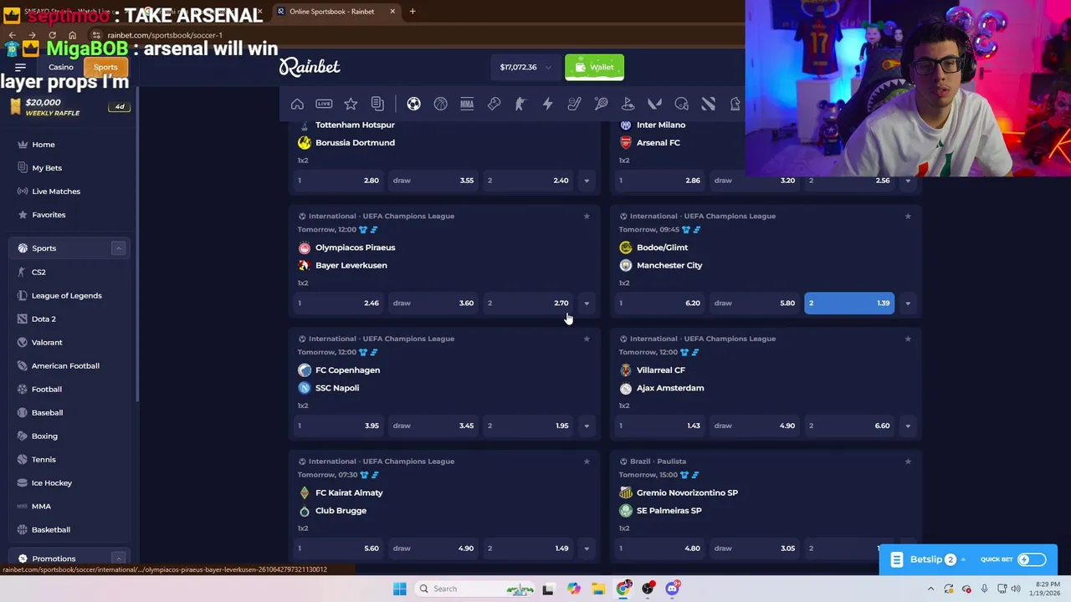Screen dimensions: 1071x602
Task: Expand more markets for Bodoe/Glimt vs Manchester City
Action: tap(908, 303)
